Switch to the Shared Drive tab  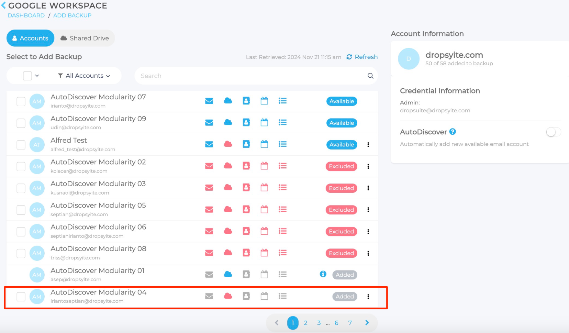point(85,38)
